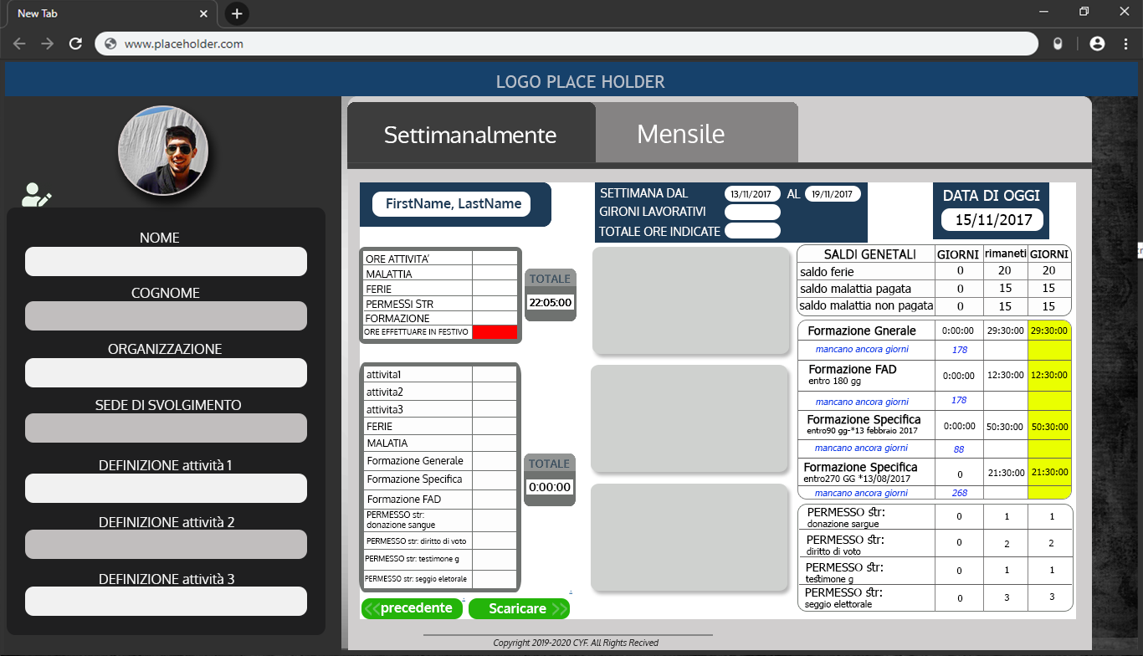Click the mouse extension icon in toolbar
This screenshot has height=656, width=1143.
point(1058,44)
